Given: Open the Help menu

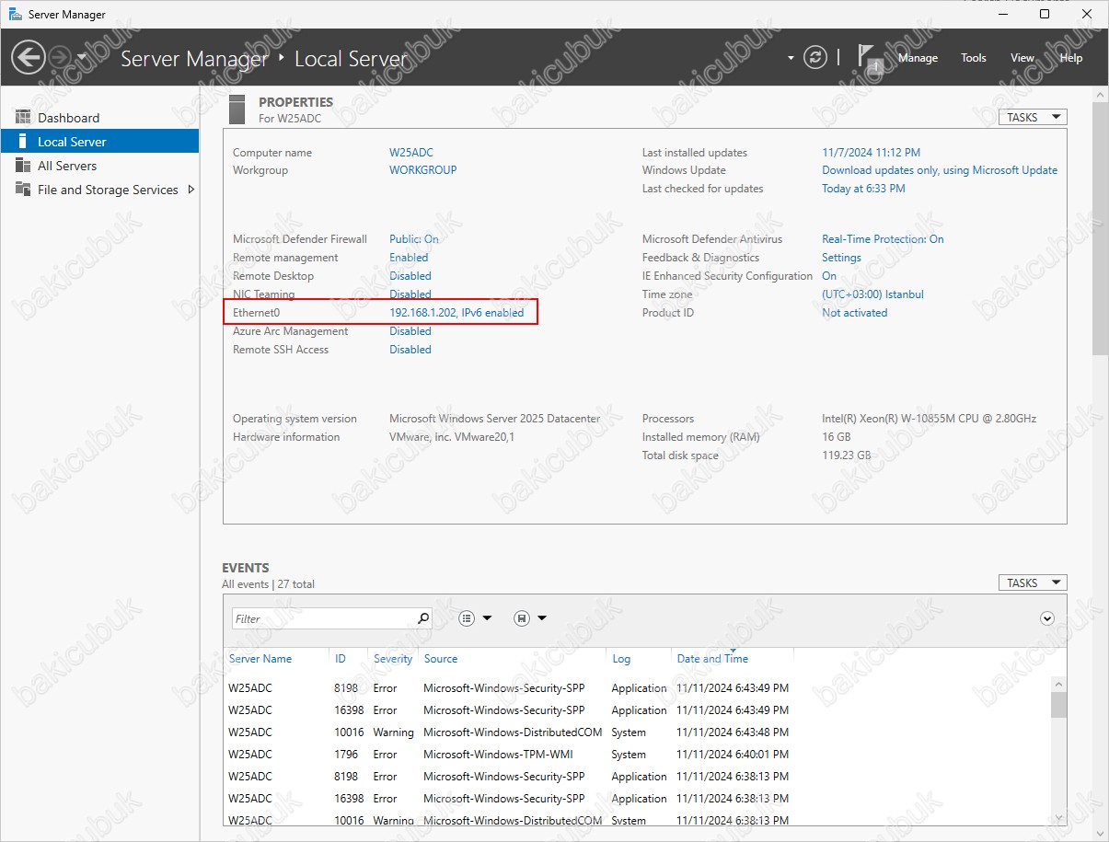Looking at the screenshot, I should click(1071, 58).
